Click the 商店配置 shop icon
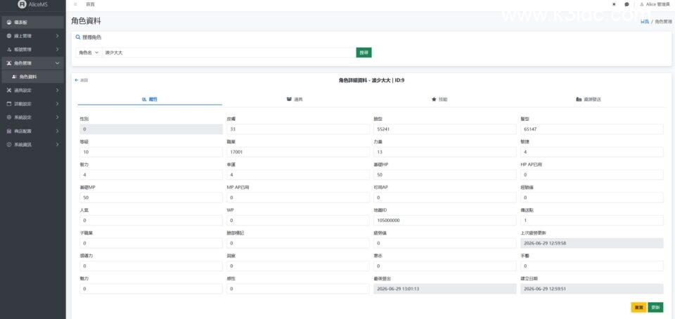 coord(9,131)
